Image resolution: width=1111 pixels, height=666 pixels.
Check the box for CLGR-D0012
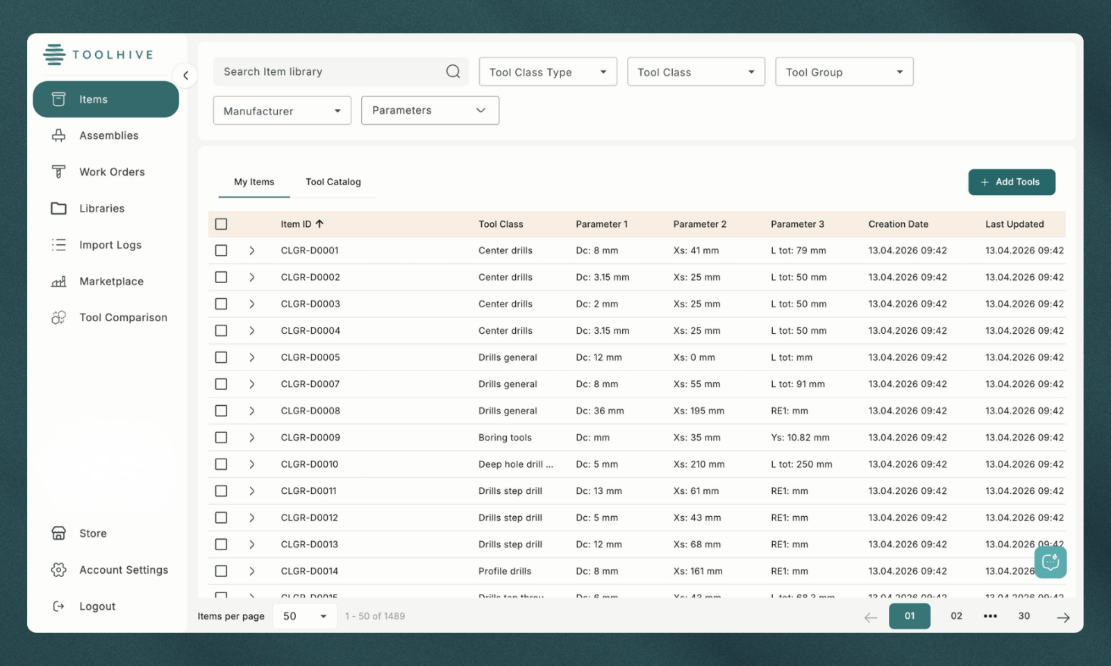[221, 518]
